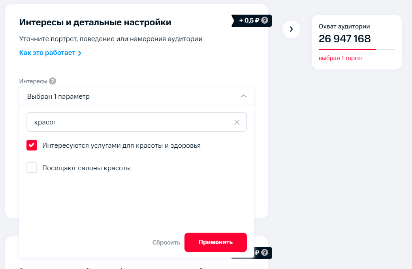Collapse the interests list via the upward chevron

[x=244, y=96]
